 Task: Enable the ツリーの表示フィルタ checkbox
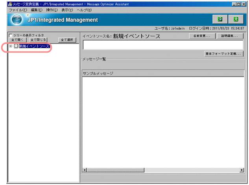(11, 35)
